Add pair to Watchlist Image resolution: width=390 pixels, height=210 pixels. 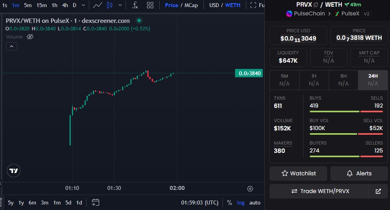[x=298, y=173]
